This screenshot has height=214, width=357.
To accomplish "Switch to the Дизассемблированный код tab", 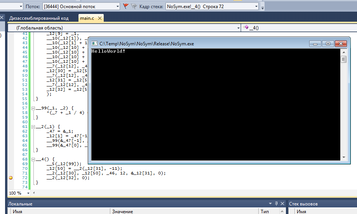I will point(39,18).
